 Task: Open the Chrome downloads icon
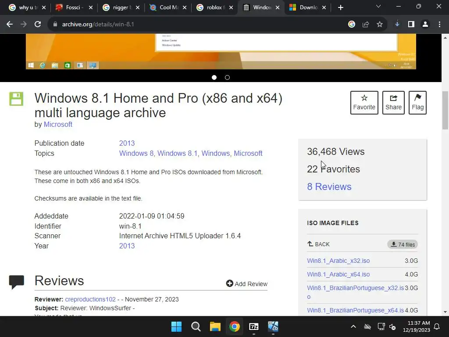point(397,25)
